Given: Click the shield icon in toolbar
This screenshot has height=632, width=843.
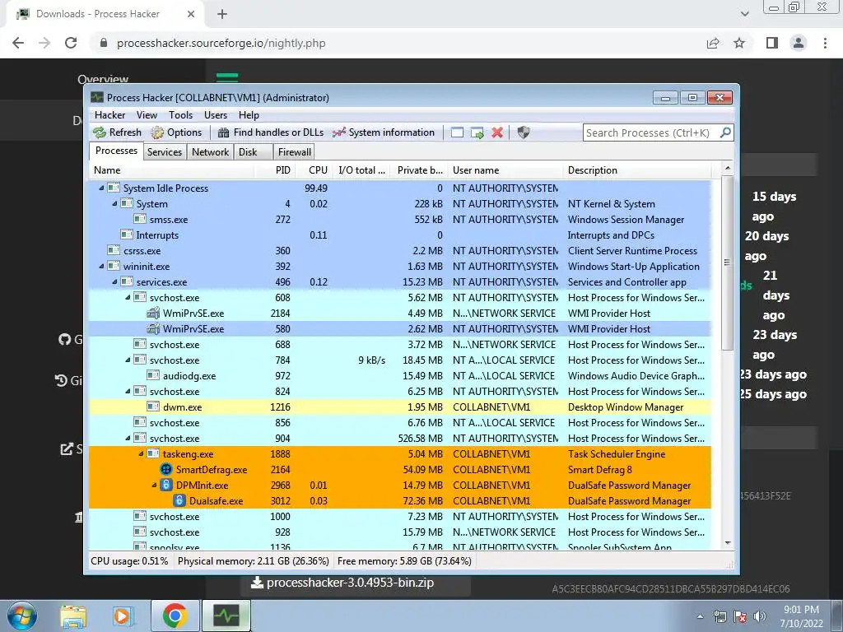Looking at the screenshot, I should tap(523, 132).
